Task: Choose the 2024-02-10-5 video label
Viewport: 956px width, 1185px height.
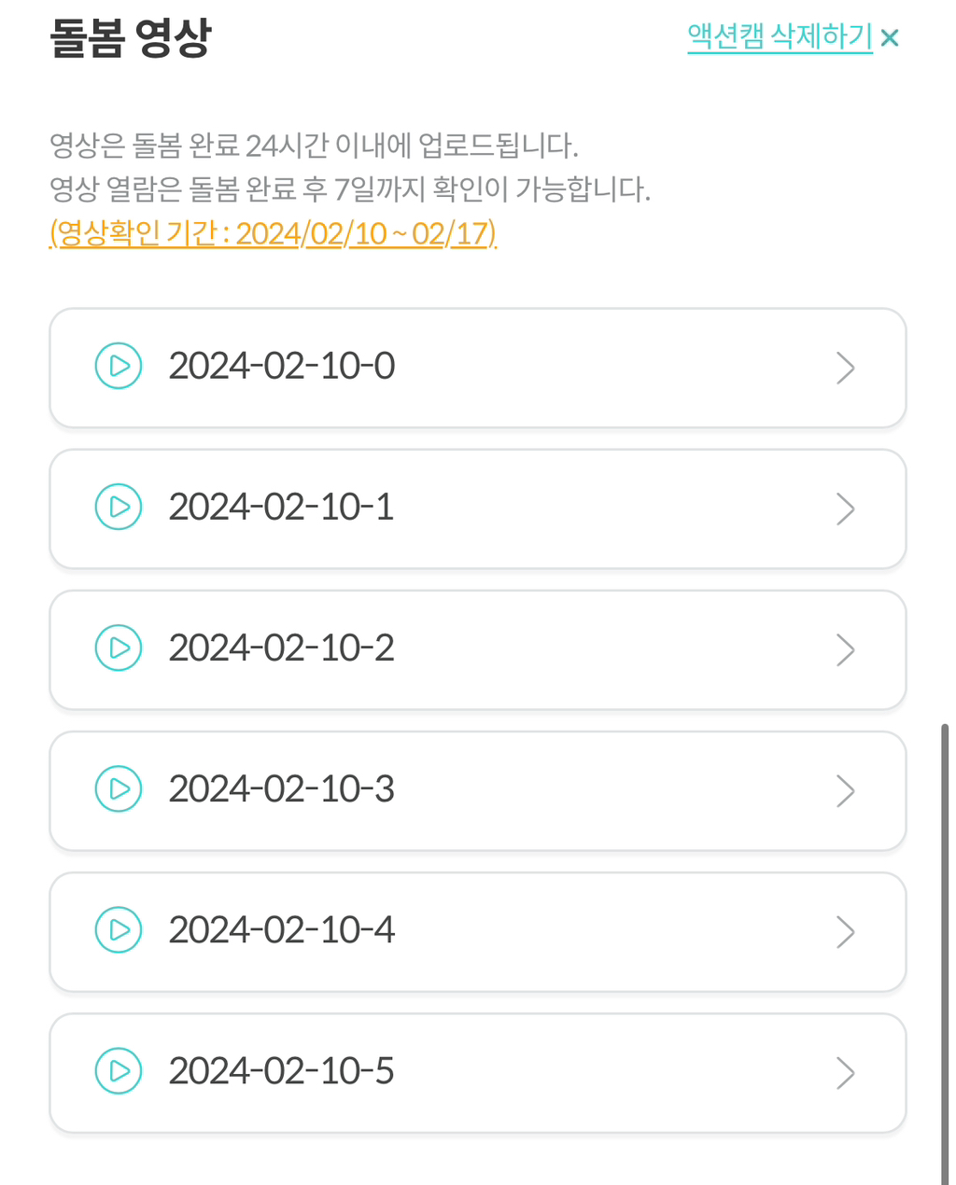Action: coord(281,1070)
